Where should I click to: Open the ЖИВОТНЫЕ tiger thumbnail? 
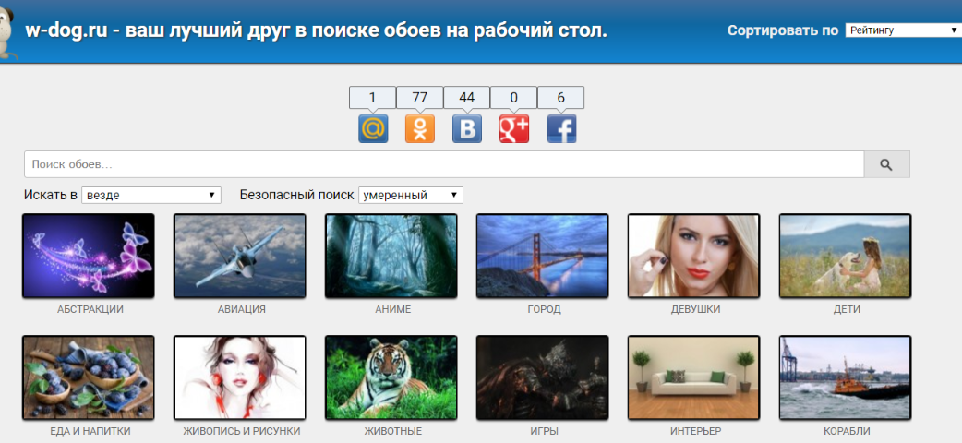[391, 377]
